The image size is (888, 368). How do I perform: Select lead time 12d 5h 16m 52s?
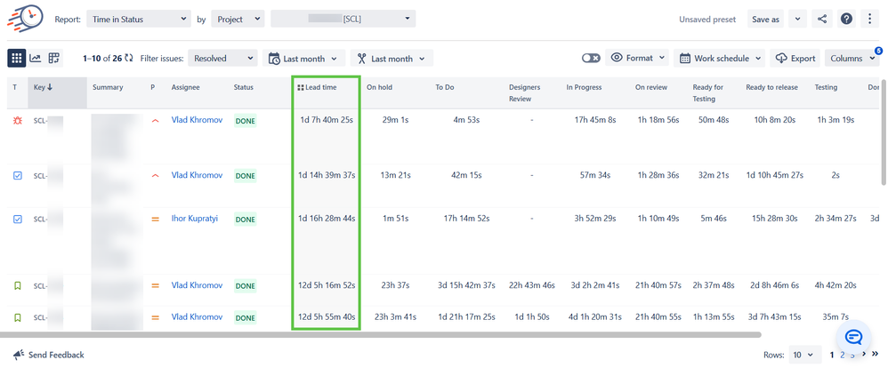pyautogui.click(x=327, y=285)
